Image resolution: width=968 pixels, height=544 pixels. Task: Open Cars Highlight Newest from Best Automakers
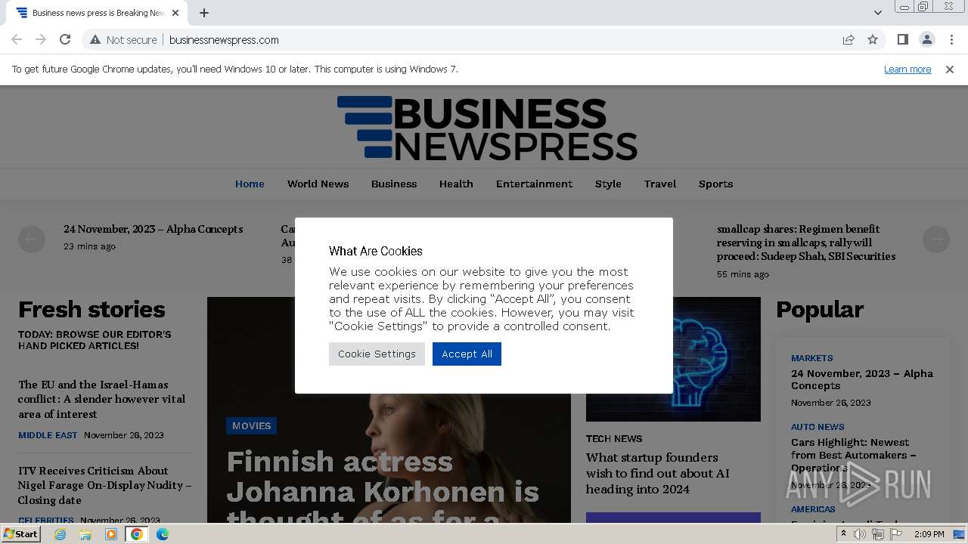click(854, 455)
